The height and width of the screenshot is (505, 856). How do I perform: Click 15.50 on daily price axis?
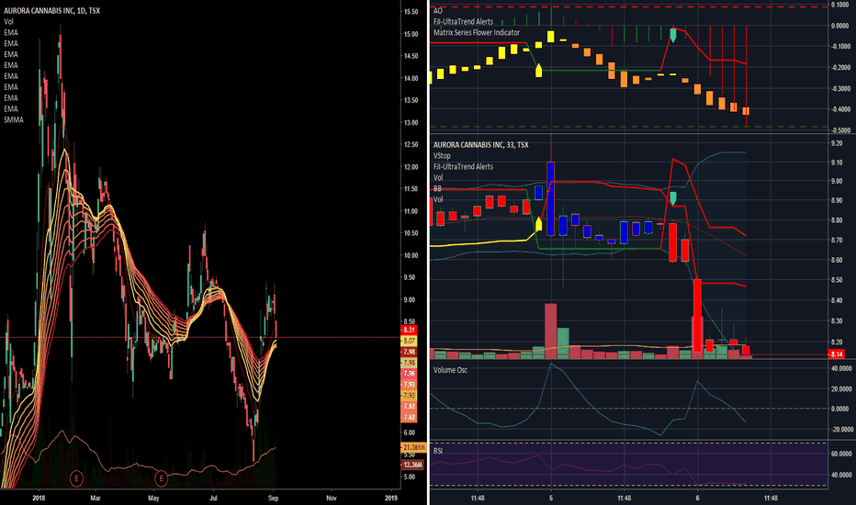coord(411,11)
